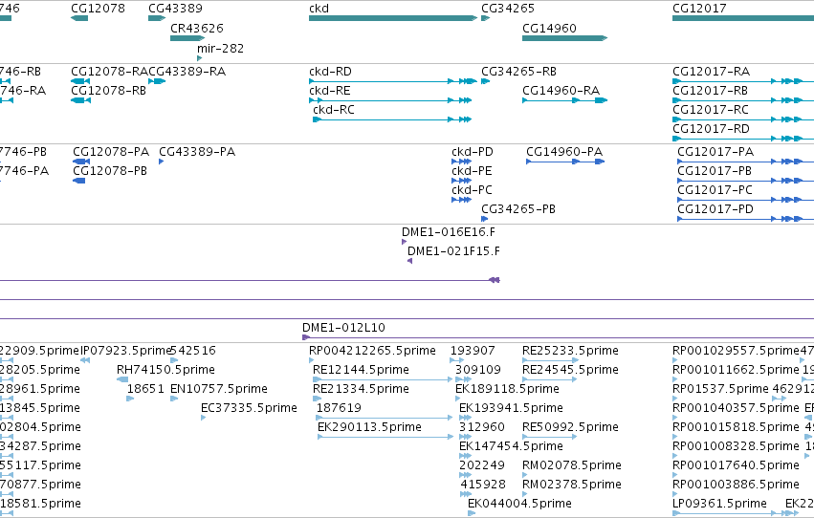Click the CG12078-RB transcript feature

[x=80, y=100]
